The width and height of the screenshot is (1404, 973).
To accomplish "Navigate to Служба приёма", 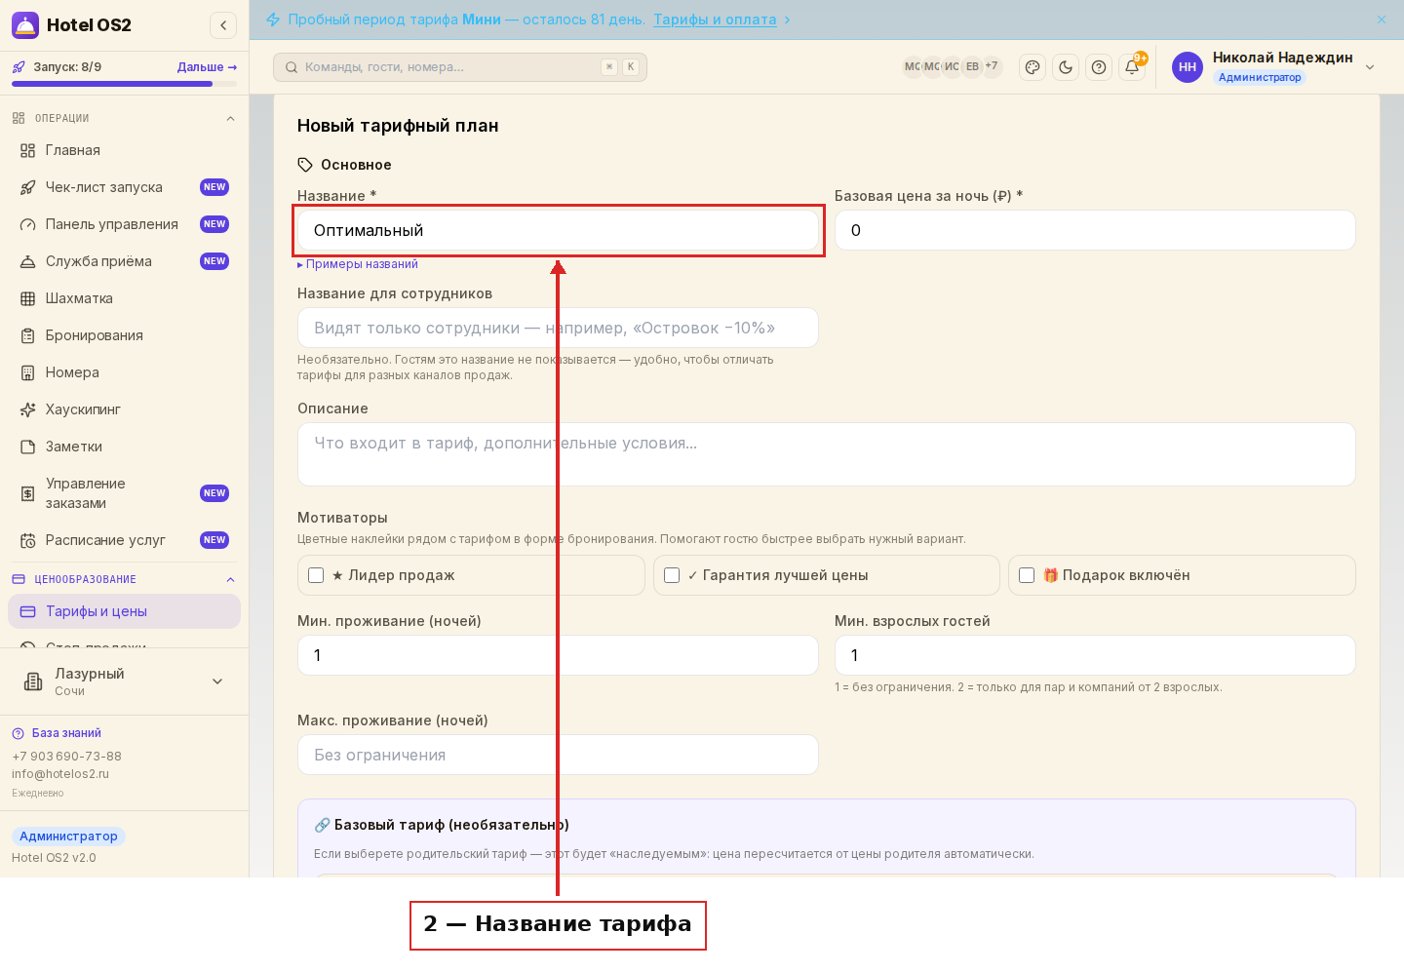I will coord(124,261).
